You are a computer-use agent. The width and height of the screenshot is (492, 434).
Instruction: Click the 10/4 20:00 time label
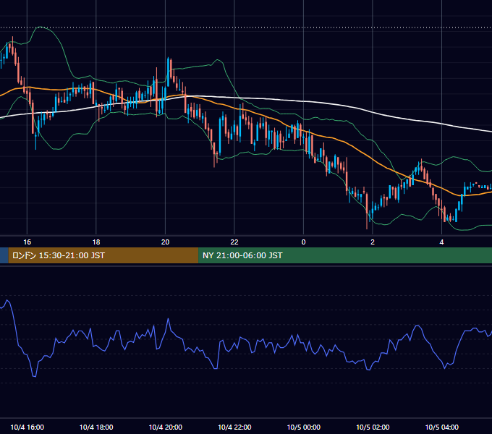(x=166, y=427)
